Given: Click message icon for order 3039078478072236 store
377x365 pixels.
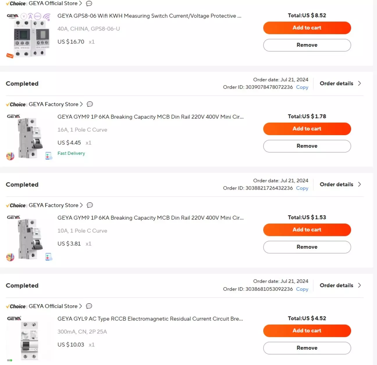Looking at the screenshot, I should coord(90,104).
